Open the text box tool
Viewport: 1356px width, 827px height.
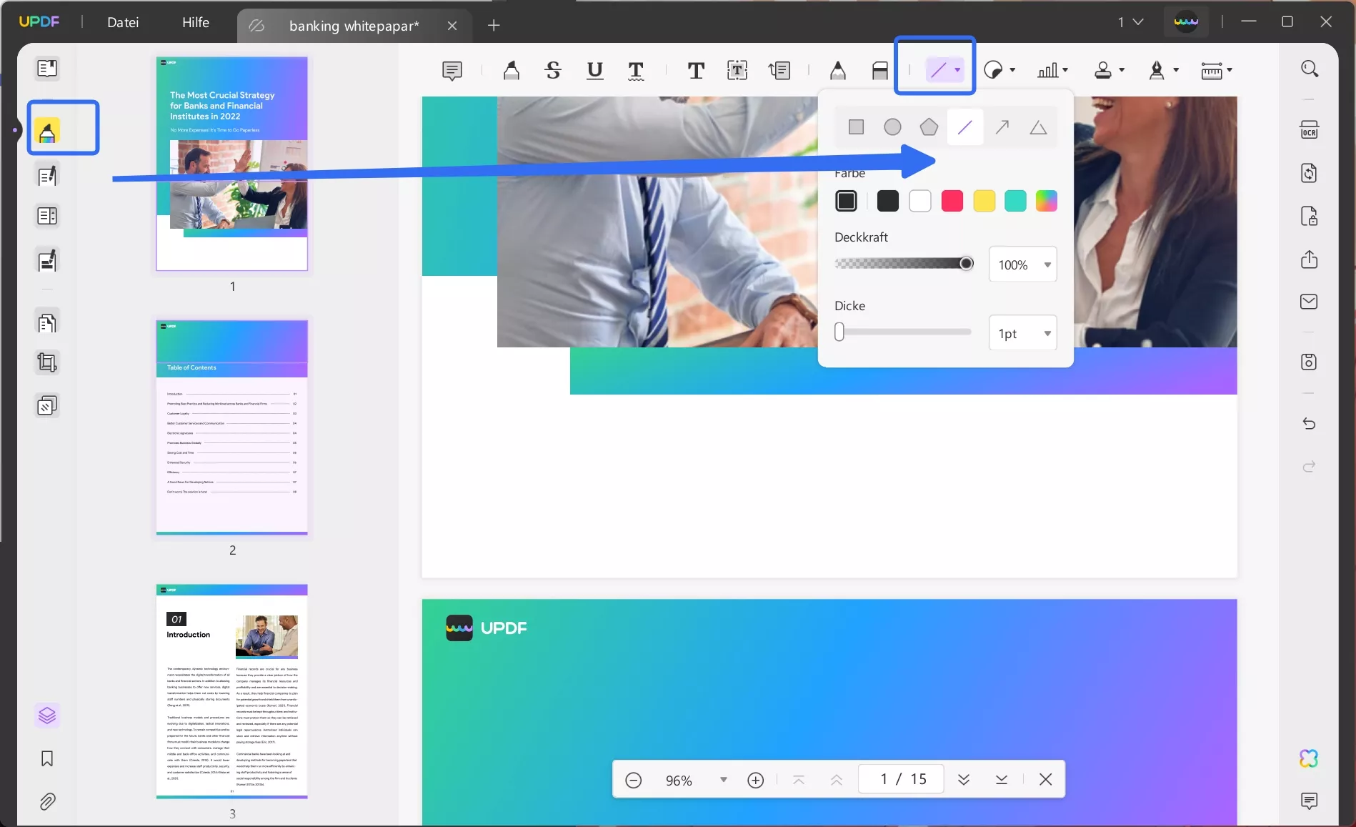[x=737, y=69]
